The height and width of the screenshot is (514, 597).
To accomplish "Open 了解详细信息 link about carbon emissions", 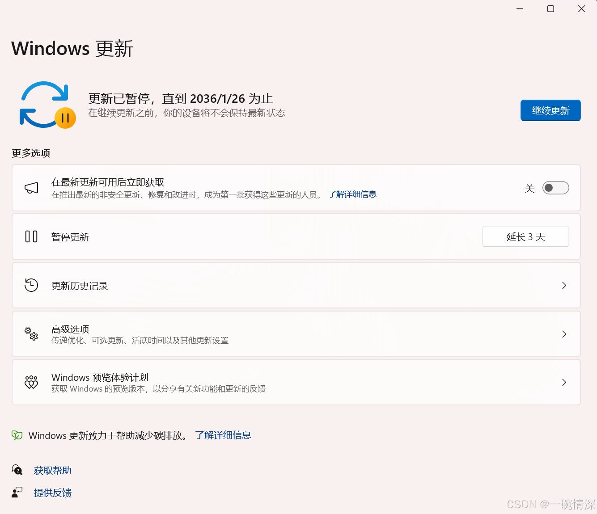I will (223, 435).
